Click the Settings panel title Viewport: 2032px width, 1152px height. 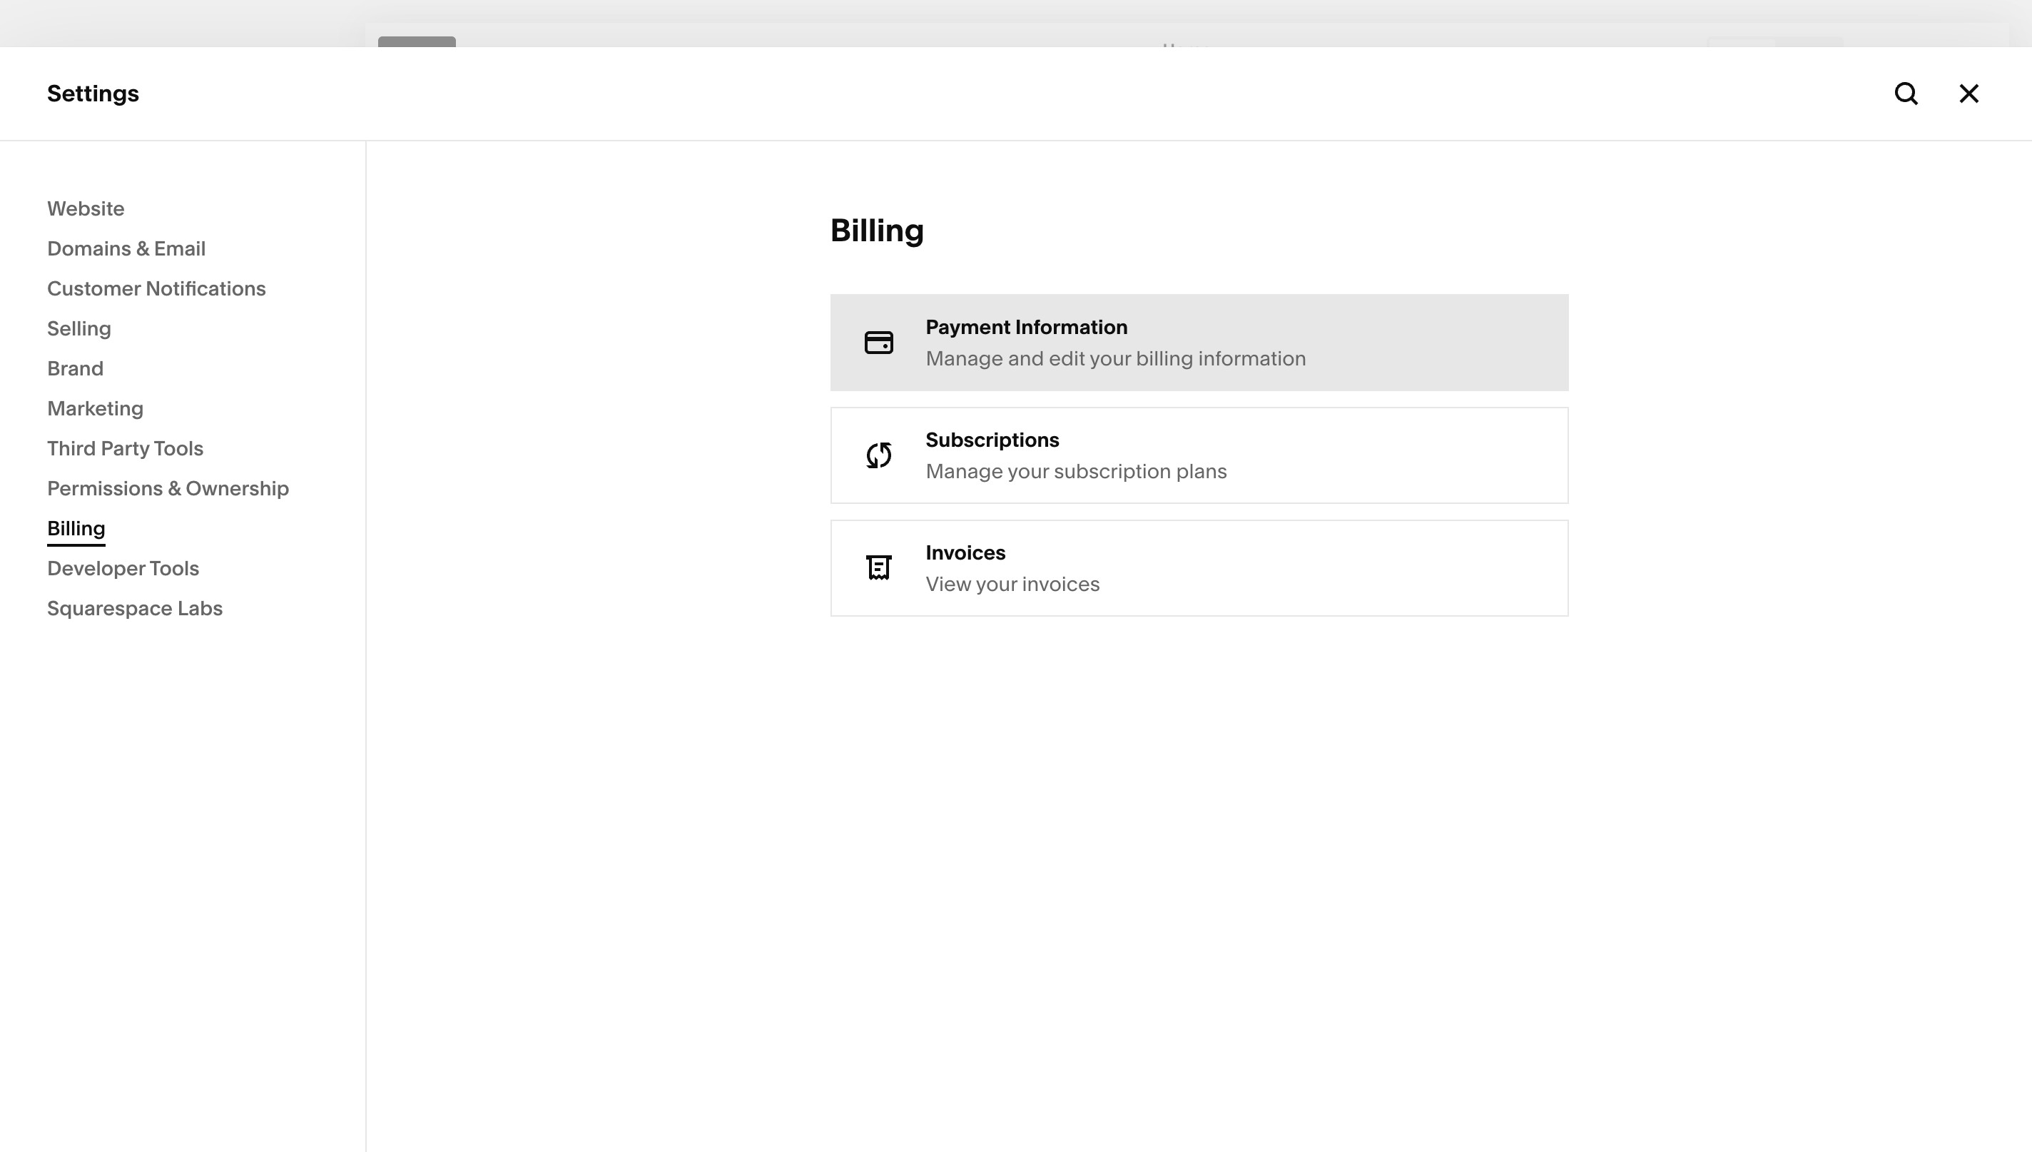coord(93,94)
